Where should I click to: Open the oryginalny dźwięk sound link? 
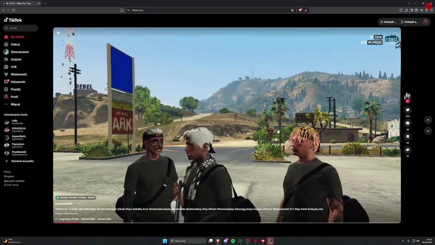click(x=83, y=219)
